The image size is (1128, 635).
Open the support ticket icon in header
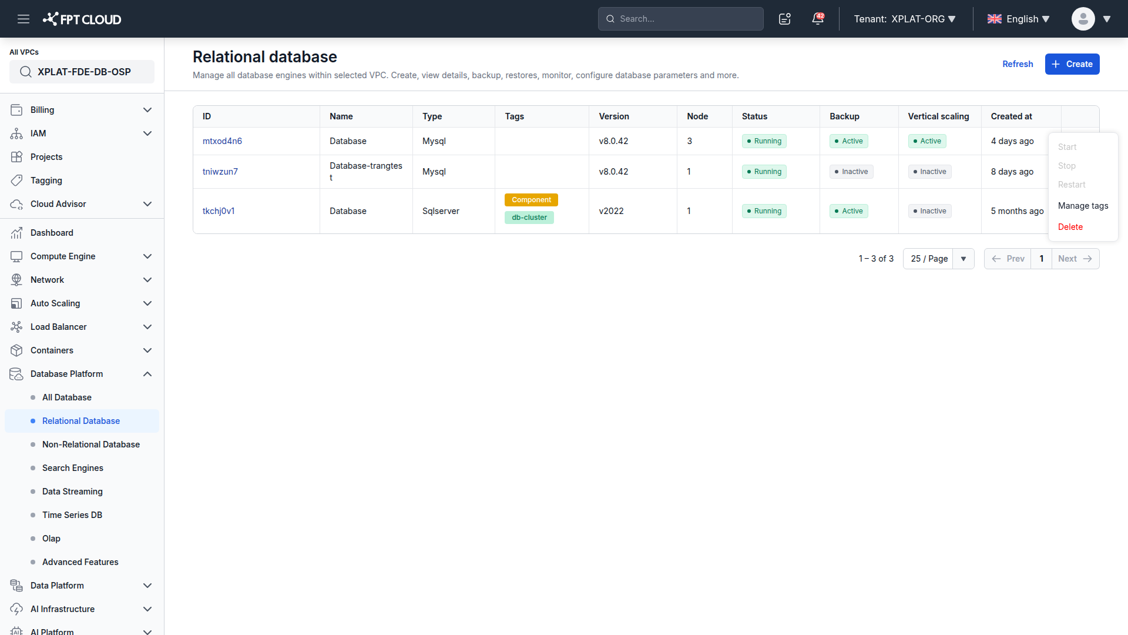785,19
